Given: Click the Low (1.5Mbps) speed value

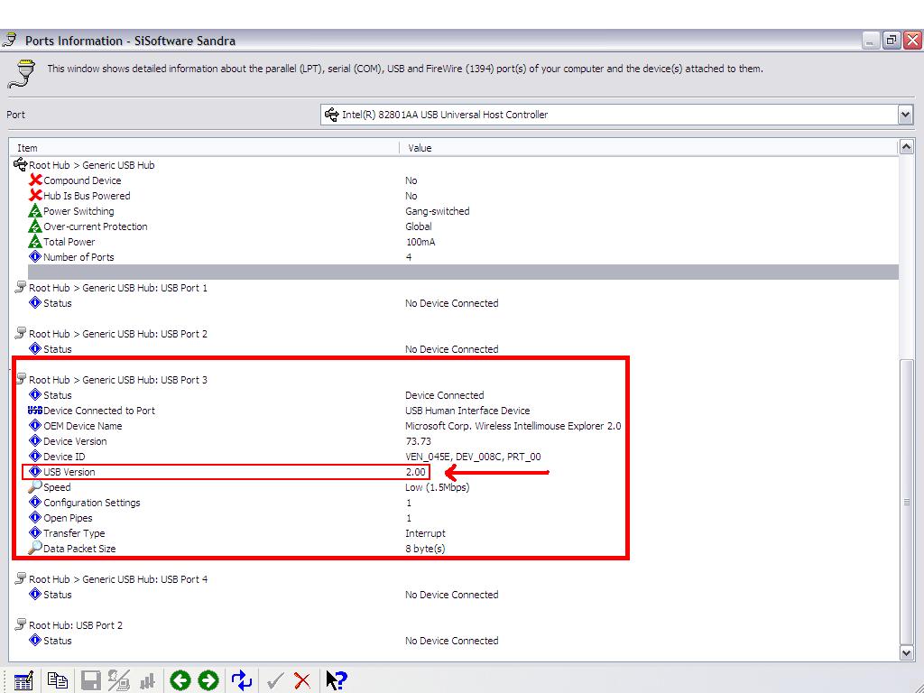Looking at the screenshot, I should click(x=438, y=486).
